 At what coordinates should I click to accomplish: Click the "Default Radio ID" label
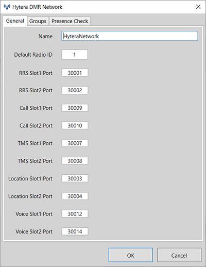coord(33,55)
